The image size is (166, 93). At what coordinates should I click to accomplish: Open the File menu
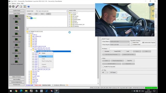coord(10,3)
